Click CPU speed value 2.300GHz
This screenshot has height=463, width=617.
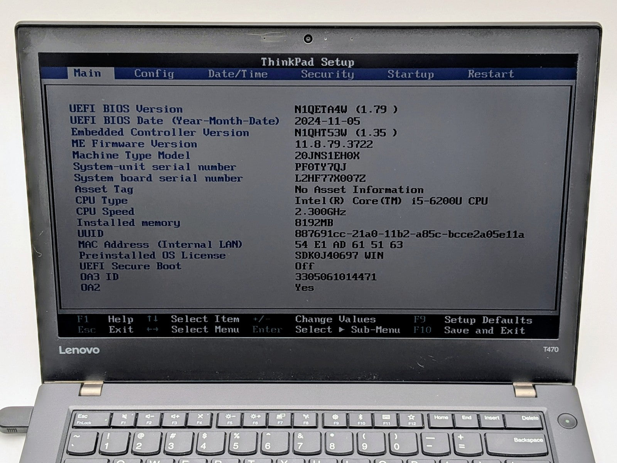[x=320, y=212]
